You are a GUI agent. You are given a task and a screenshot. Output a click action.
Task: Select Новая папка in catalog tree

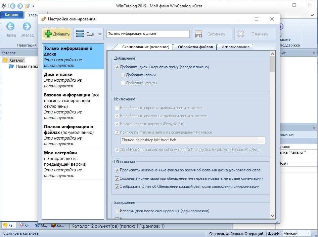(x=27, y=66)
